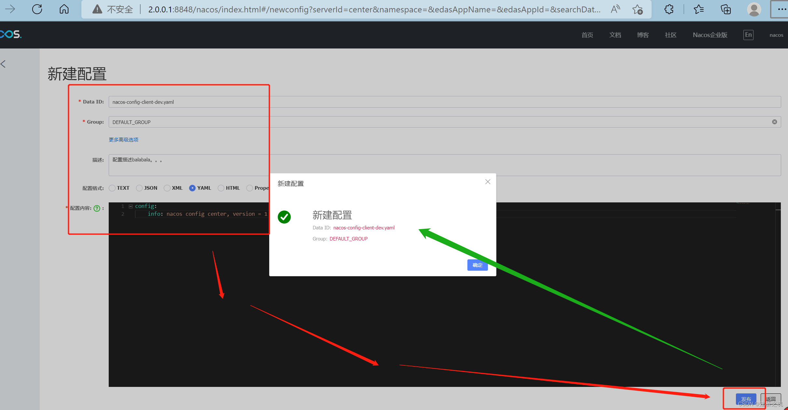Click the not-secure warning triangle icon
Screen dimensions: 788x410
tap(97, 9)
